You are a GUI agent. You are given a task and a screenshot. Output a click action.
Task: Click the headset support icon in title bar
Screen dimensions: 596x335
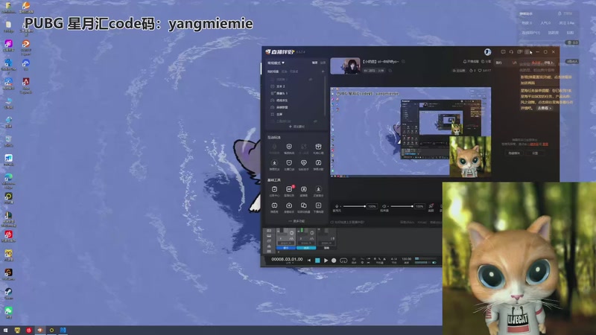coord(511,51)
